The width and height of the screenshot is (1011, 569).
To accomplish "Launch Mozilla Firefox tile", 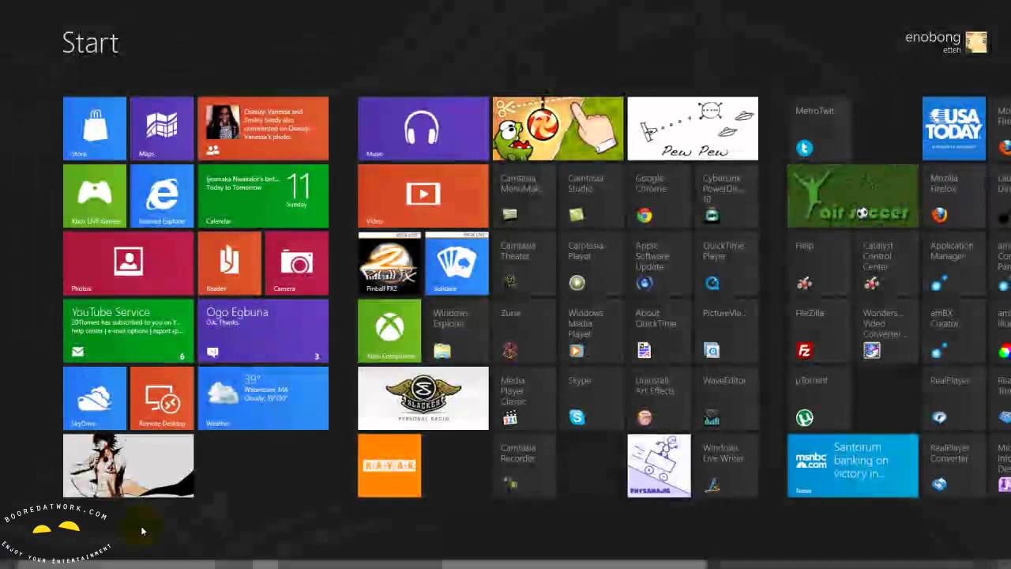I will (954, 196).
